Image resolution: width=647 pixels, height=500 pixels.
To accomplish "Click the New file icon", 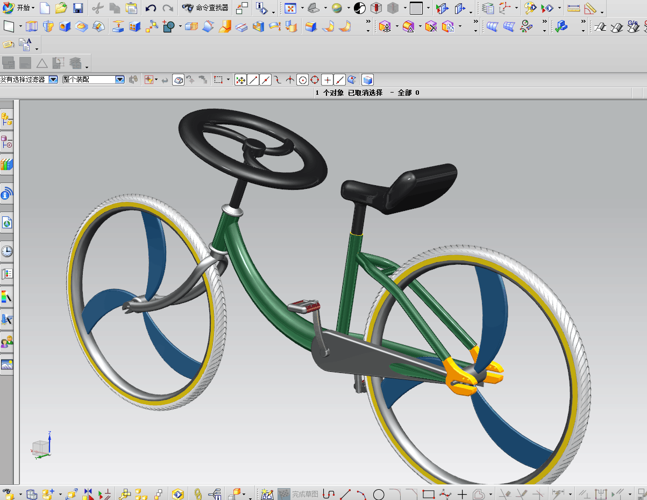I will pos(45,8).
